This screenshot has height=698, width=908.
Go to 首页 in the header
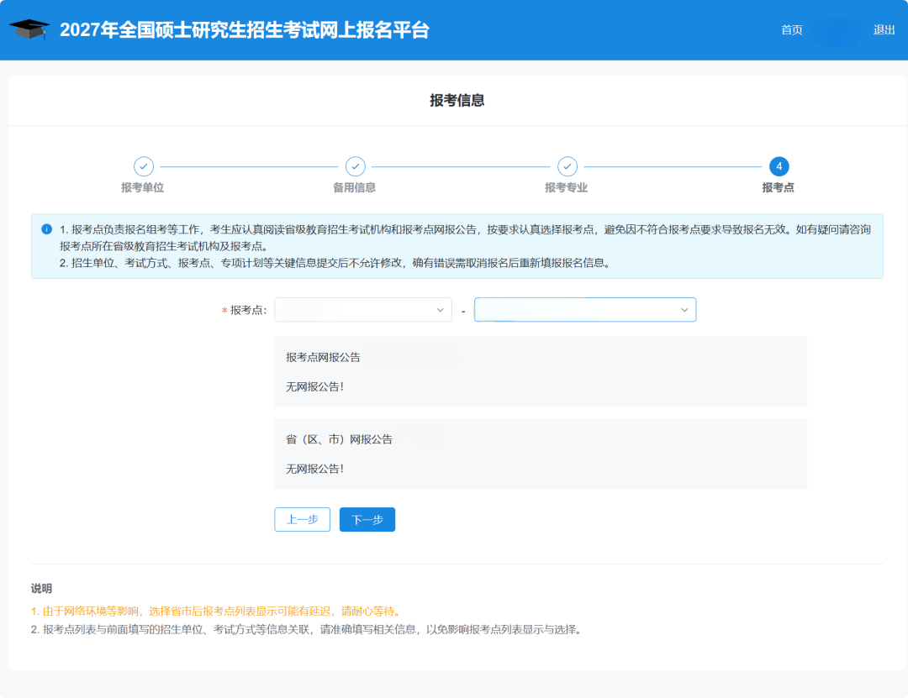click(x=792, y=30)
